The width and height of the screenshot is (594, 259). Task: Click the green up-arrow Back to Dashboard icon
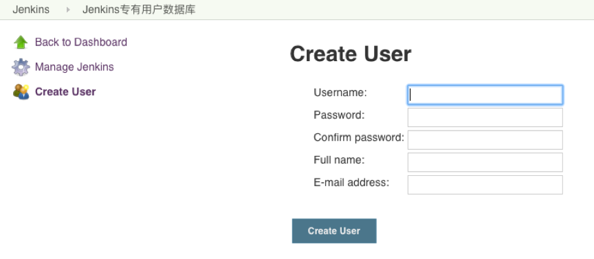[x=21, y=42]
